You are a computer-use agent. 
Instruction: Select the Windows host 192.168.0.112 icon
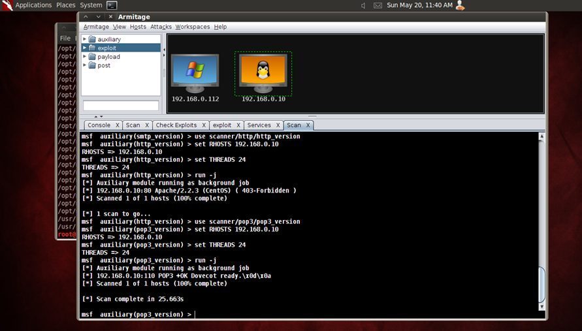195,74
